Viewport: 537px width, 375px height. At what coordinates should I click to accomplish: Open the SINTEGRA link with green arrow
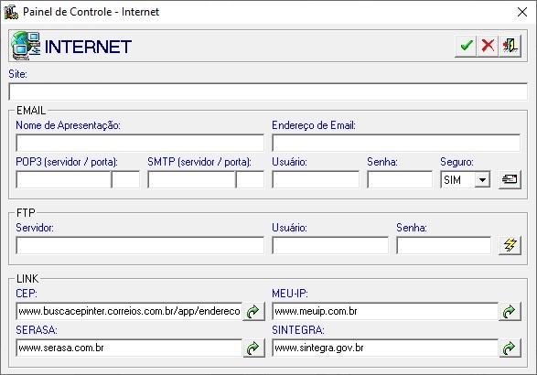pyautogui.click(x=510, y=348)
